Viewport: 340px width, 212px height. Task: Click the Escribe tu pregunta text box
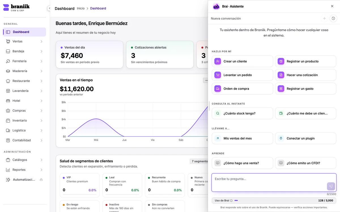pos(274,183)
